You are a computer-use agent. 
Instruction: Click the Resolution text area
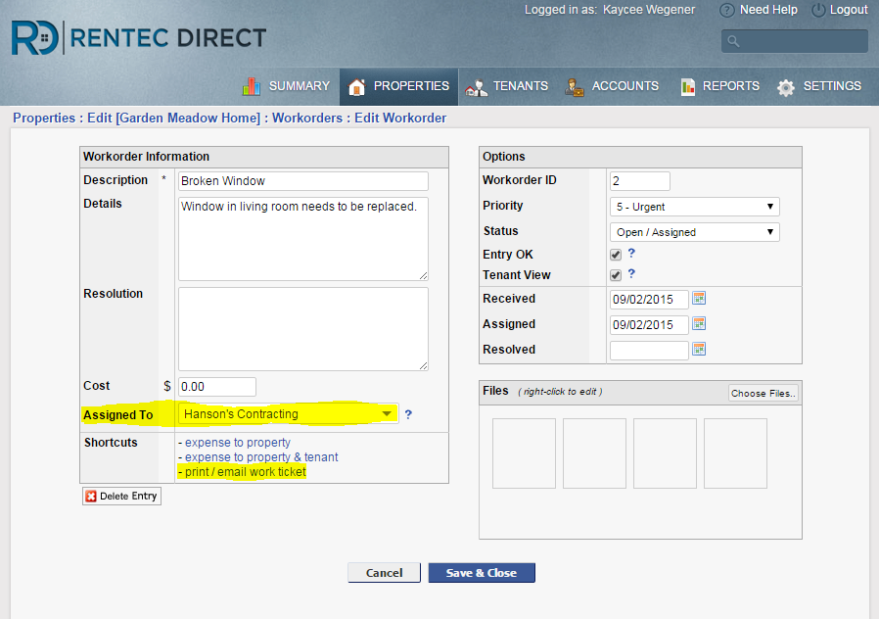click(302, 329)
